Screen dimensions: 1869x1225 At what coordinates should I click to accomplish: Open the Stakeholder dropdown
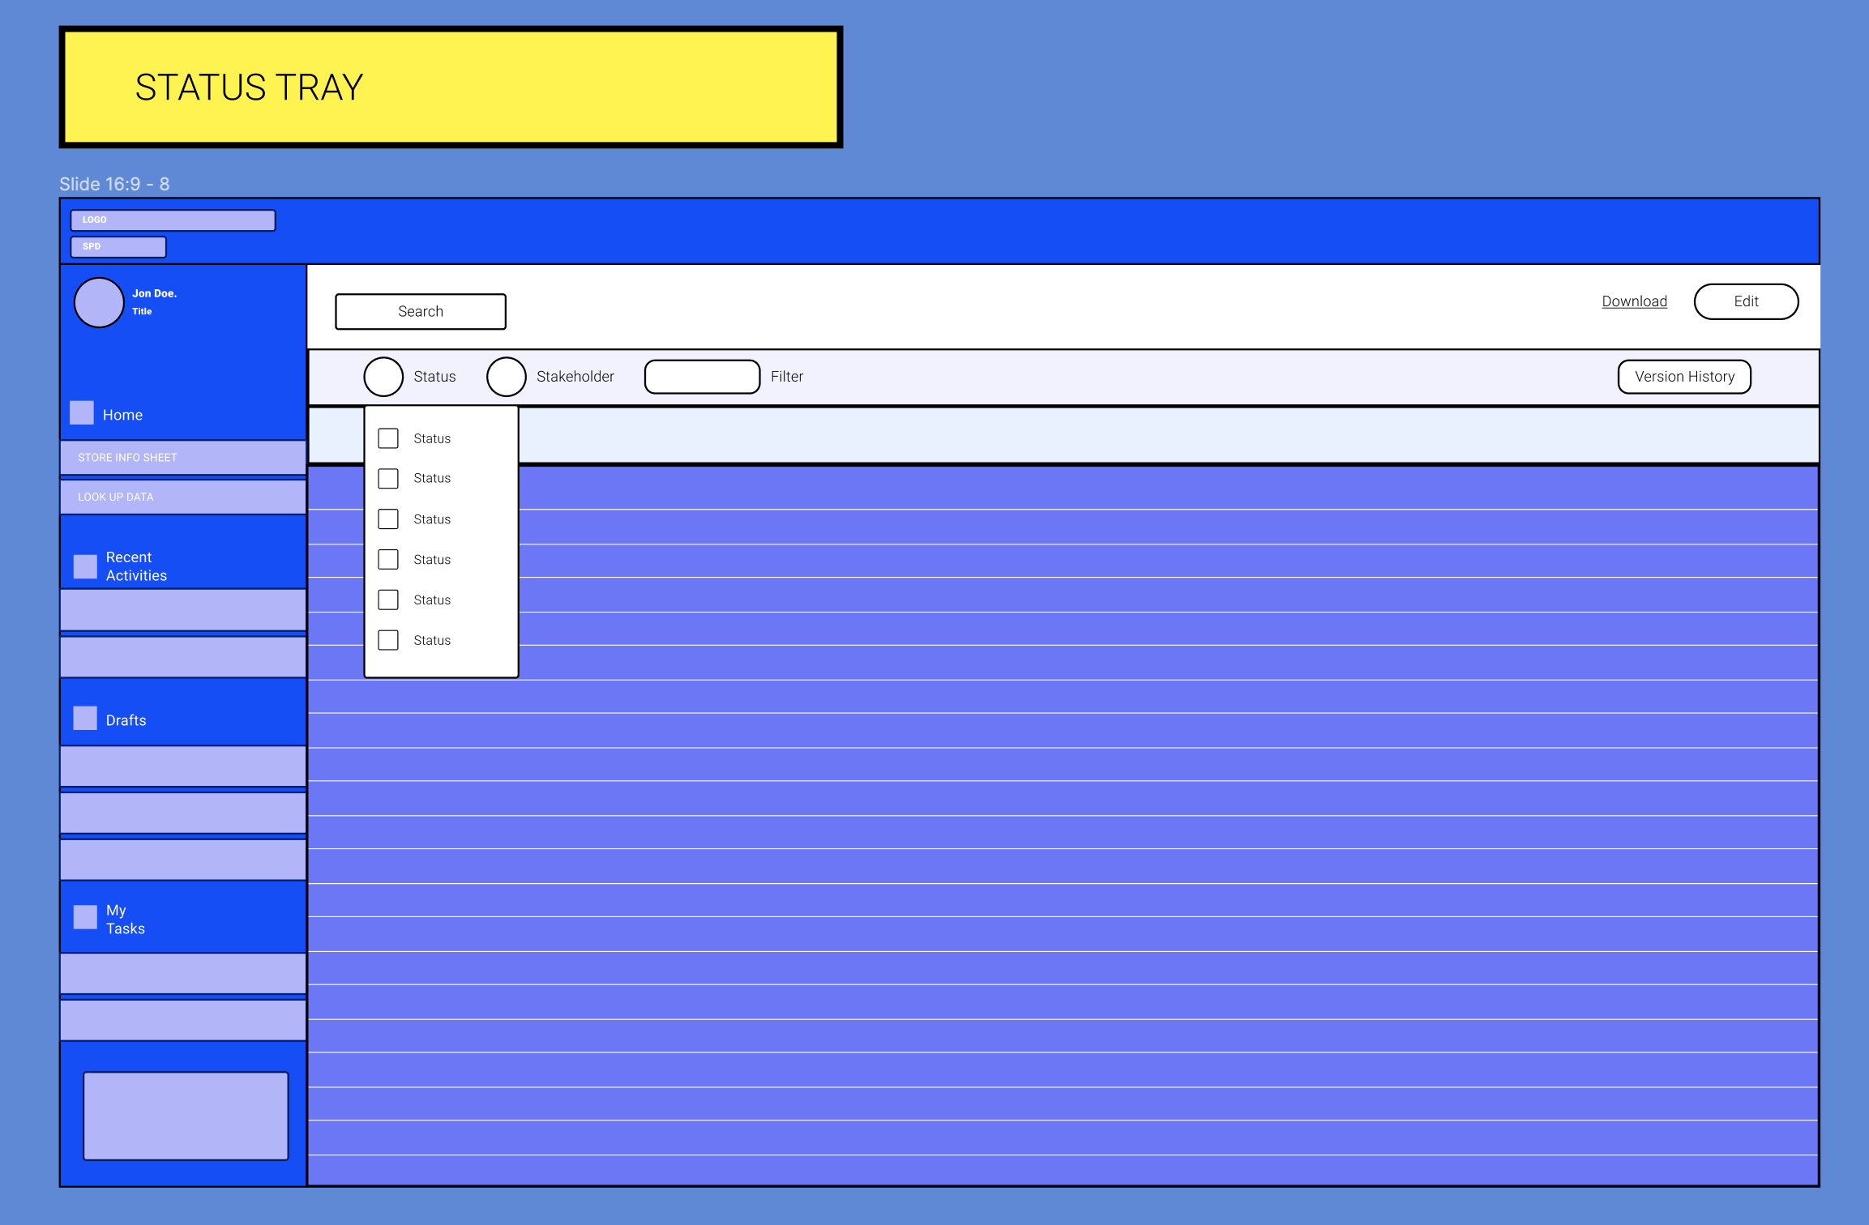pyautogui.click(x=507, y=376)
